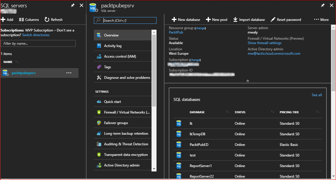The height and width of the screenshot is (180, 336).
Task: Click the right pane vertical scrollbar
Action: coord(333,60)
